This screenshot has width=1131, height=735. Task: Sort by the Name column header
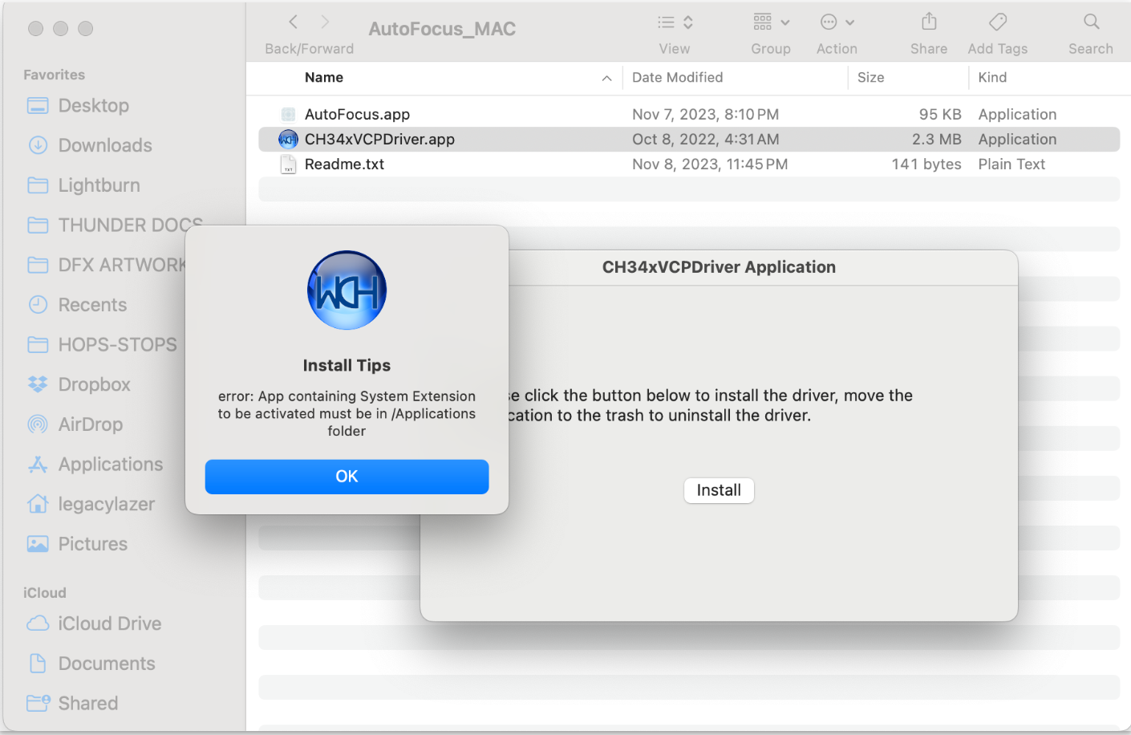tap(324, 78)
